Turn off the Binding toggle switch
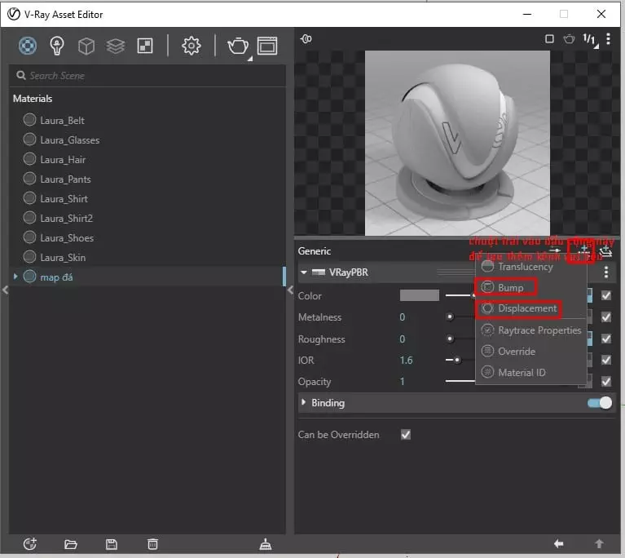625x558 pixels. tap(600, 403)
